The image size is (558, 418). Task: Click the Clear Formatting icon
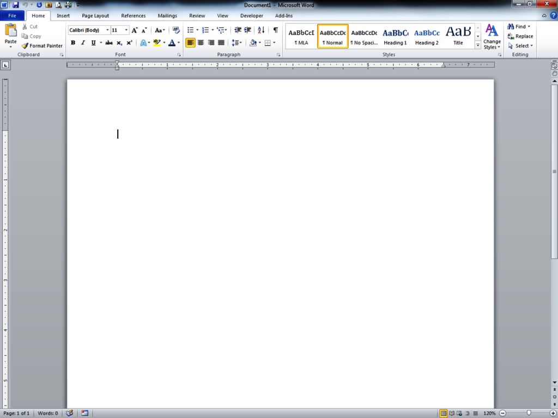(176, 30)
